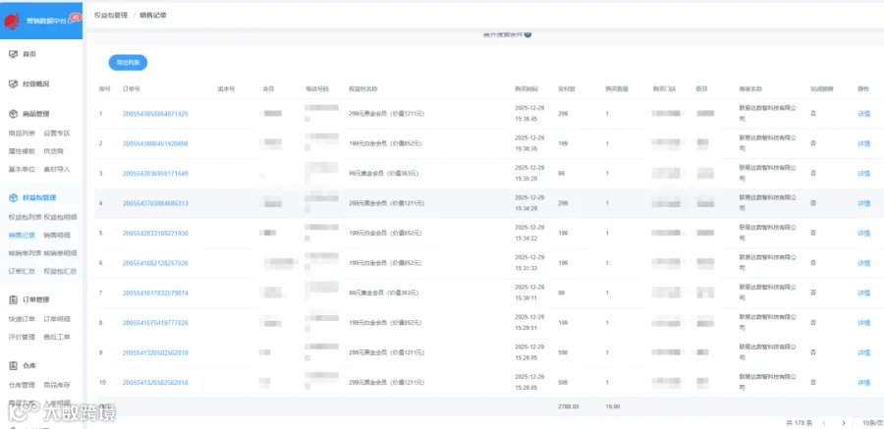Viewport: 884px width, 429px height.
Task: Open order link 2005543886451920898
Action: pyautogui.click(x=155, y=143)
